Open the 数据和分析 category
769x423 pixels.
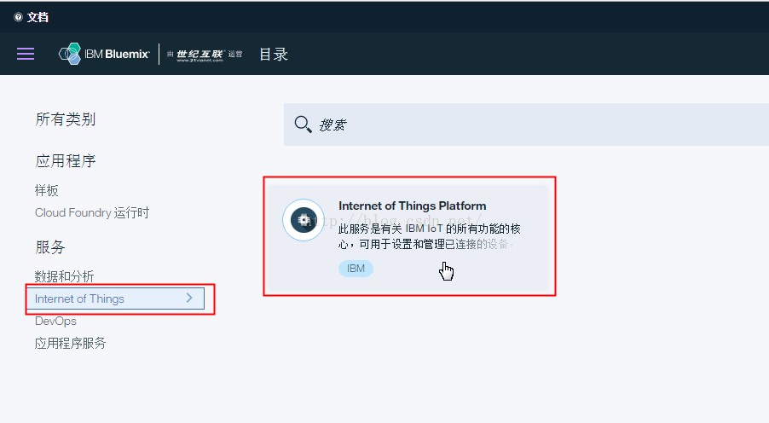(x=65, y=276)
